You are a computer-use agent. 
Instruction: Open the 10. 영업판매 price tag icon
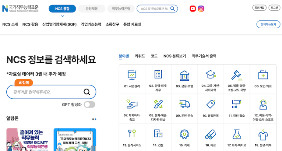[x=211, y=104]
